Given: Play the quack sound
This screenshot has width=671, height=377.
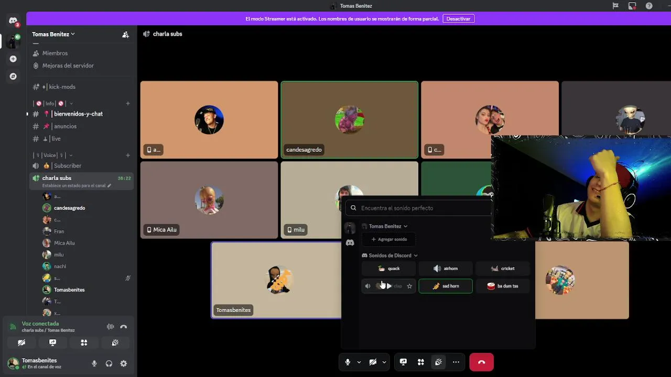Looking at the screenshot, I should click(x=388, y=269).
